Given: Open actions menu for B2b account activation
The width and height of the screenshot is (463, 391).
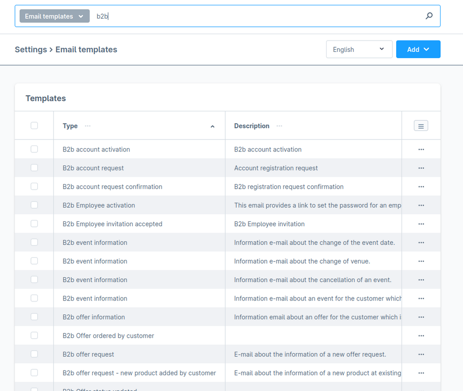Looking at the screenshot, I should click(421, 150).
